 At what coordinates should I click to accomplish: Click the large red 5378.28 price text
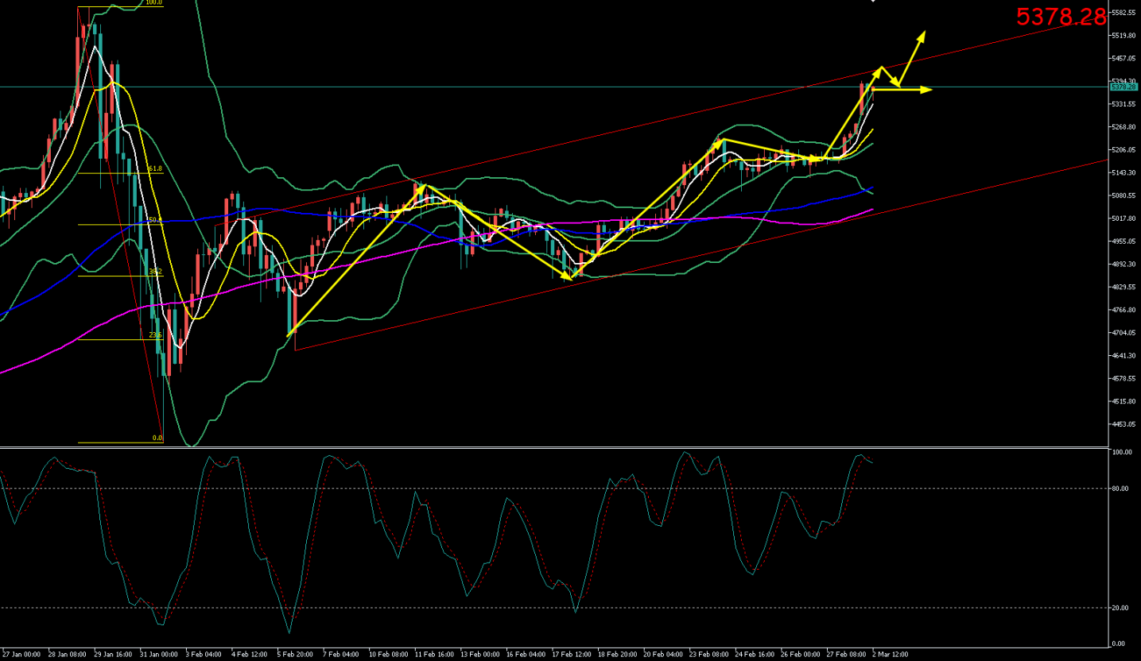click(x=1061, y=17)
